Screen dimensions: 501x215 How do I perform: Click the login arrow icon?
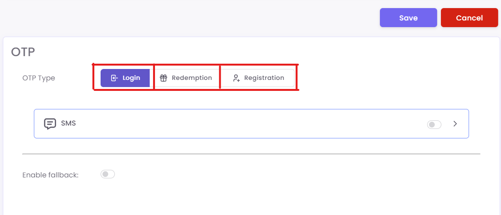coord(114,78)
